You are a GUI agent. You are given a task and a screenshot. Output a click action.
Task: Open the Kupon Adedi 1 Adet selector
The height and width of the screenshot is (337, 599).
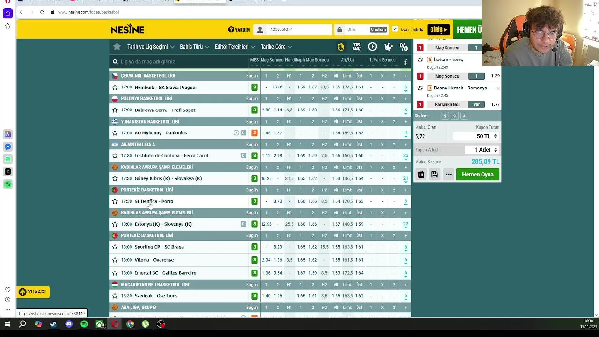[x=482, y=150]
